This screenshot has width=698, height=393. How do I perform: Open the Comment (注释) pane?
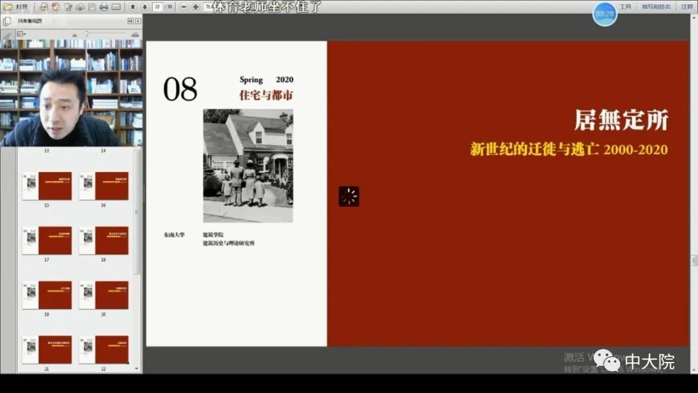[x=686, y=6]
